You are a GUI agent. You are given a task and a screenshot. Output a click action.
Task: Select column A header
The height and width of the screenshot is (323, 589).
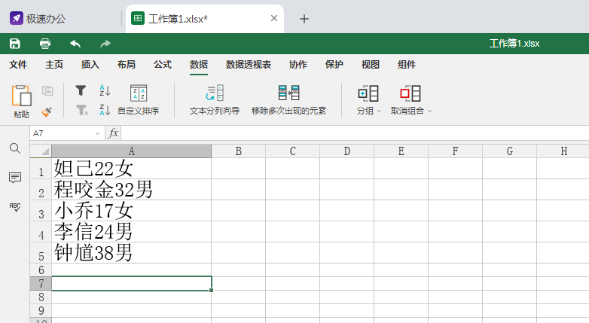[x=132, y=151]
